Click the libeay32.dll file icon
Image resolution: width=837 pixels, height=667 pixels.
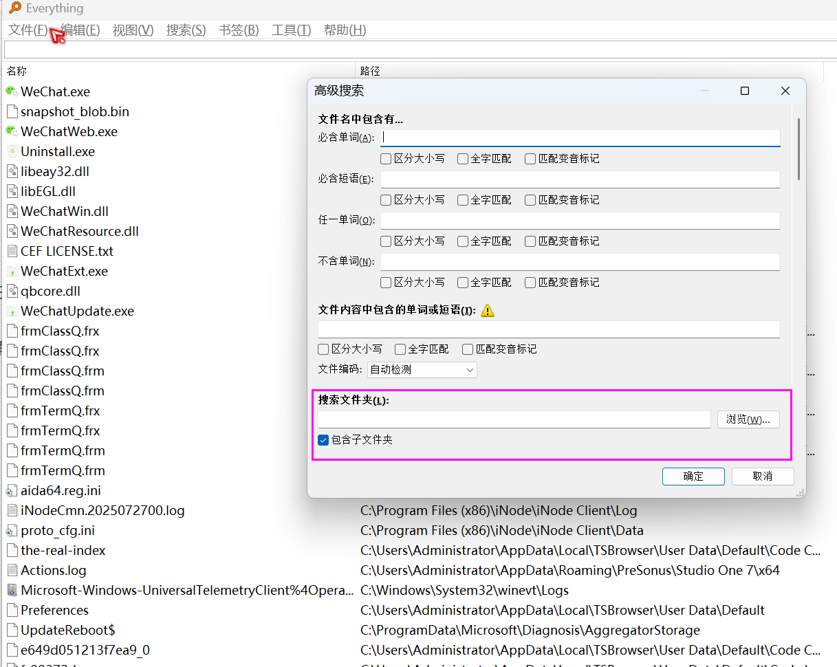[12, 171]
